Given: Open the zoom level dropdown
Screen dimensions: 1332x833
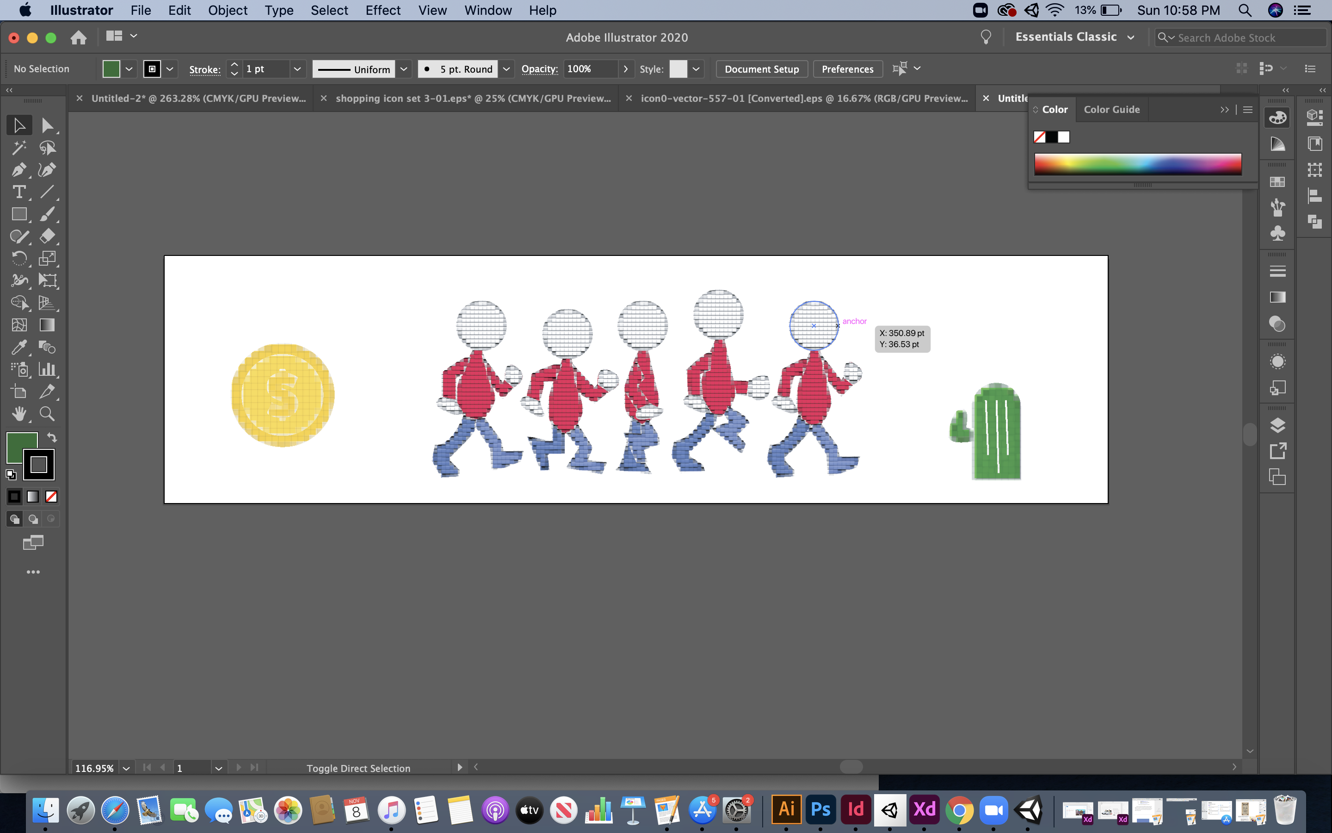Looking at the screenshot, I should [x=127, y=768].
